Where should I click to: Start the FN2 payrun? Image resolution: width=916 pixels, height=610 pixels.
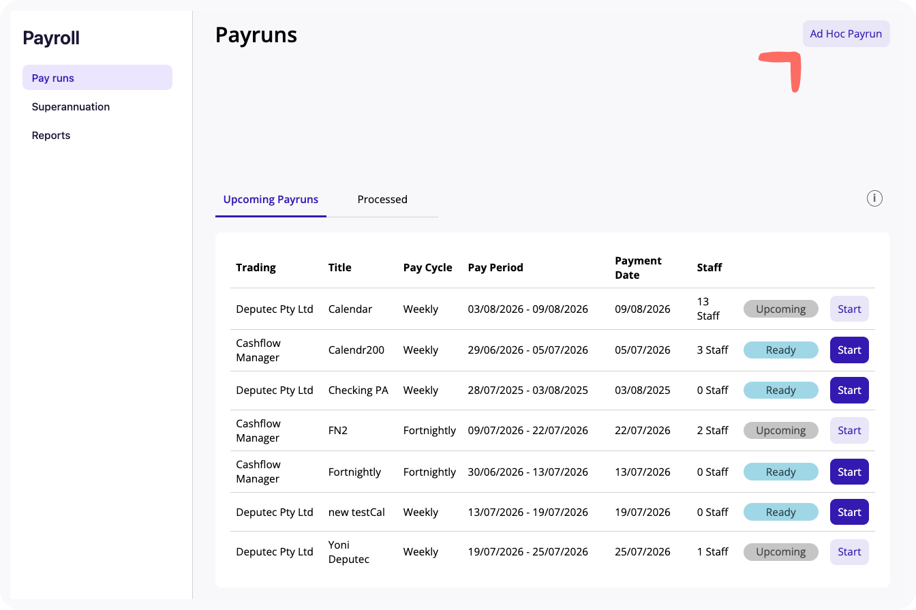(849, 430)
